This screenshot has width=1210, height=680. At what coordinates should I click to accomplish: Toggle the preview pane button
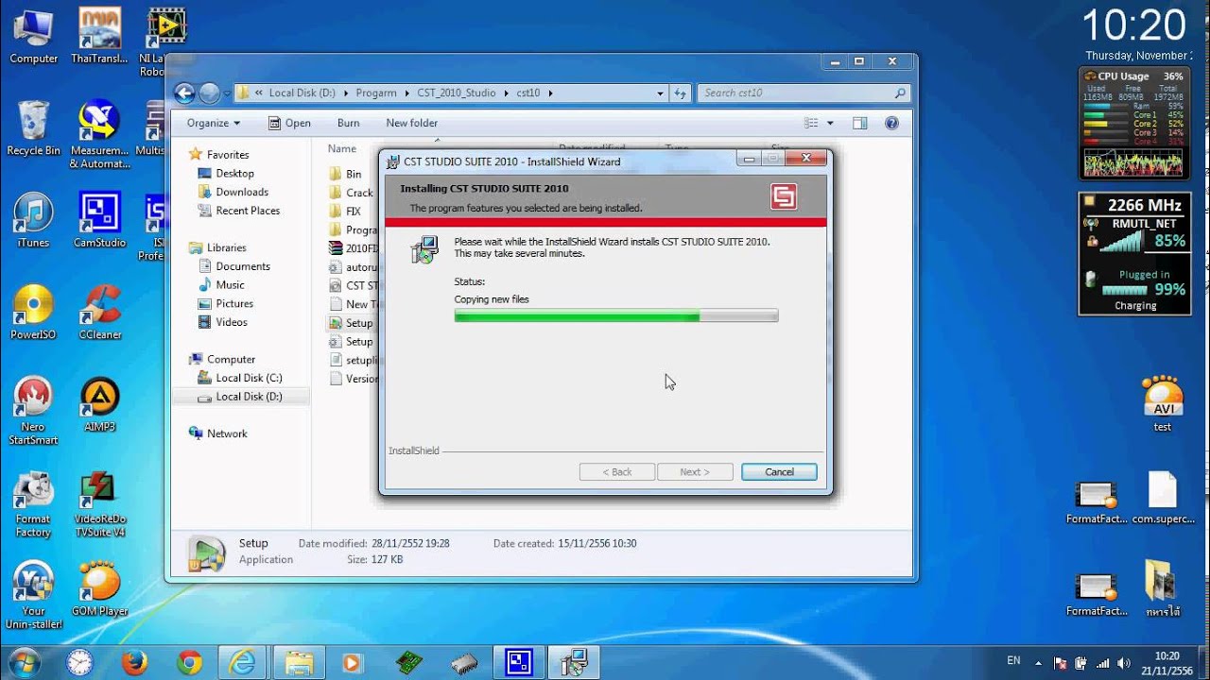point(859,123)
